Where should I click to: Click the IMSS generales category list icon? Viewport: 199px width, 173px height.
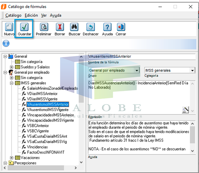pyautogui.click(x=17, y=83)
